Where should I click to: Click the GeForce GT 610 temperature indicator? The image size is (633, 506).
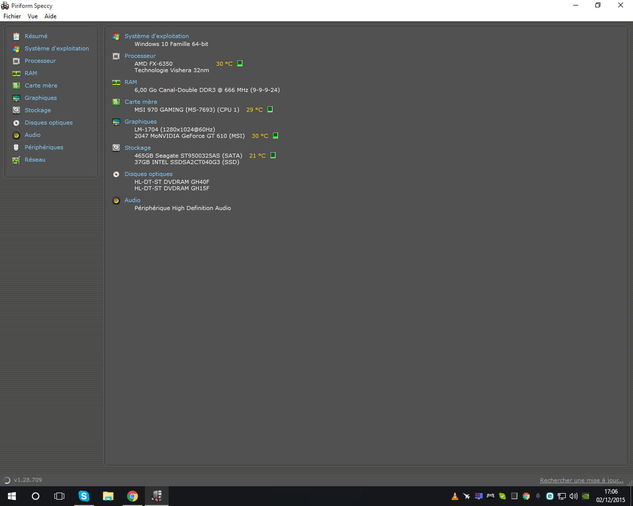[275, 135]
